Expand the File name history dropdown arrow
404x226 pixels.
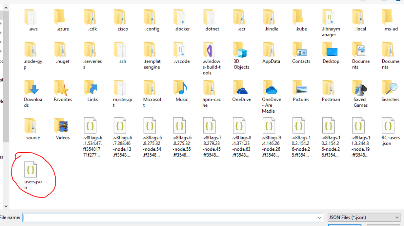pyautogui.click(x=320, y=217)
